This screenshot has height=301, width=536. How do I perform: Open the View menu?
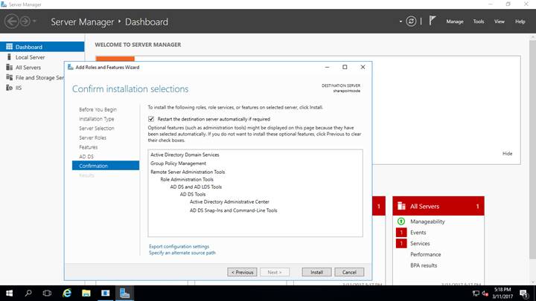point(499,22)
